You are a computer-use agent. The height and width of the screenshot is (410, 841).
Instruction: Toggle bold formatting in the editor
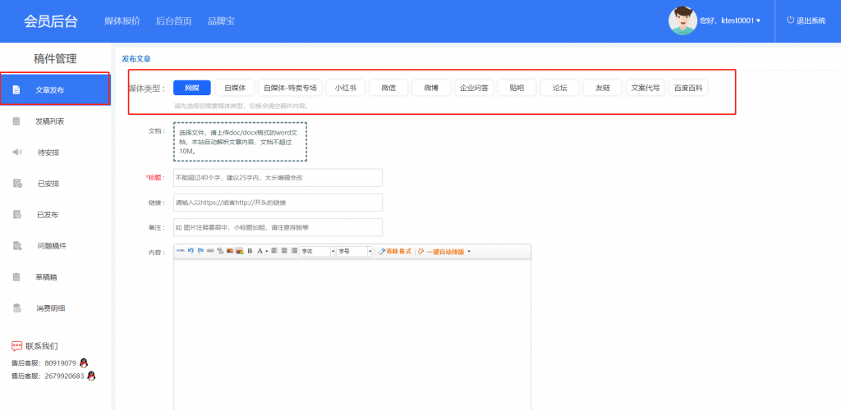click(250, 251)
